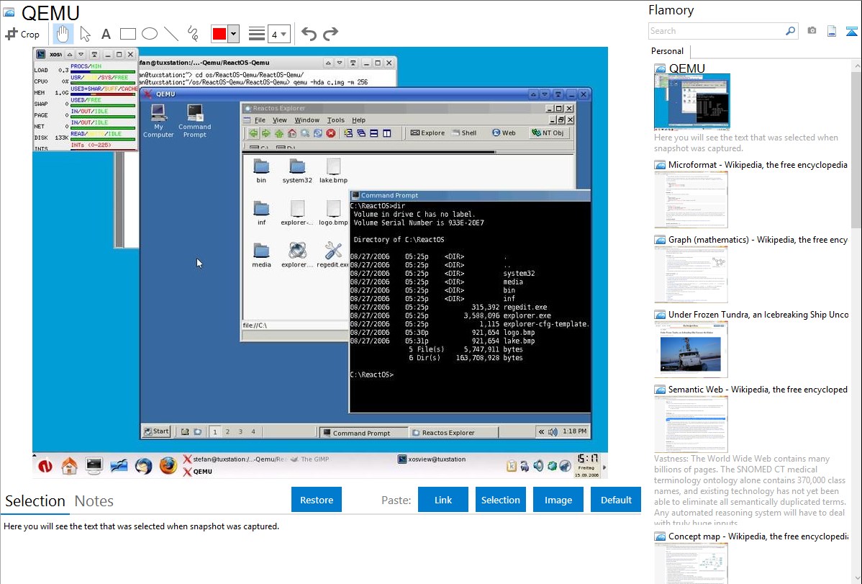Activate the hand pan tool
The image size is (862, 584).
pos(63,34)
